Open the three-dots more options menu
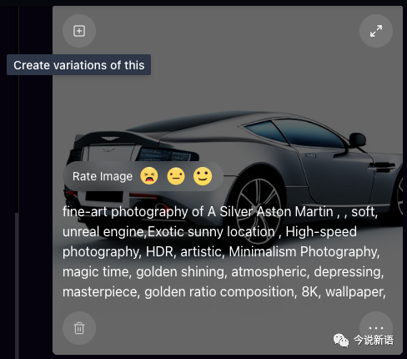Viewport: 407px width, 359px height. pyautogui.click(x=376, y=327)
